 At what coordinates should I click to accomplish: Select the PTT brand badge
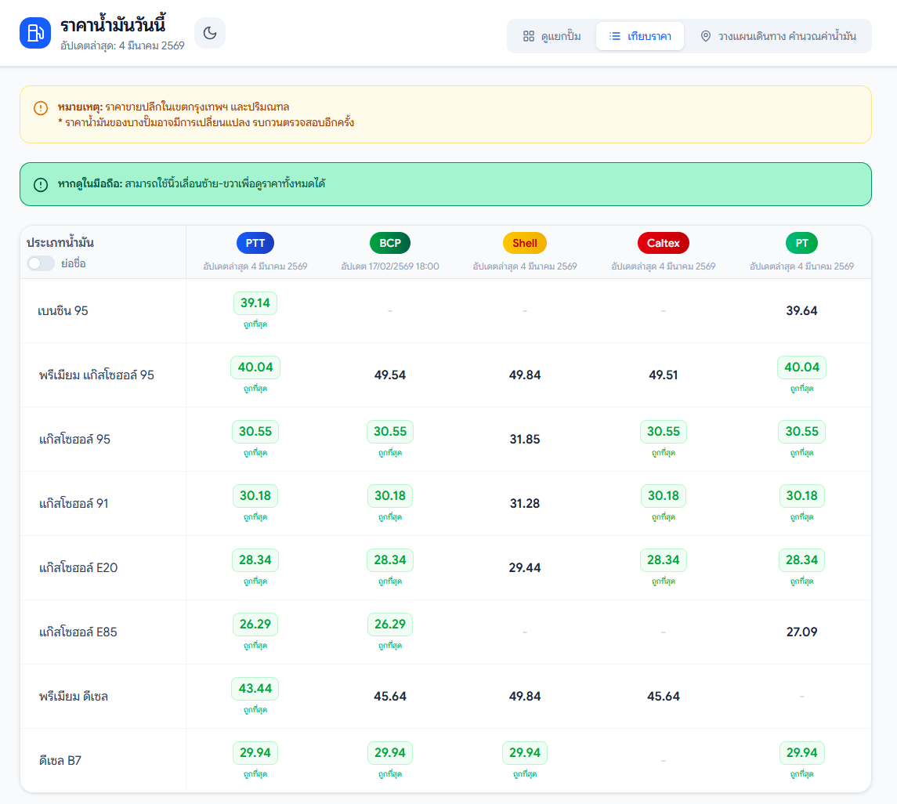pyautogui.click(x=255, y=243)
